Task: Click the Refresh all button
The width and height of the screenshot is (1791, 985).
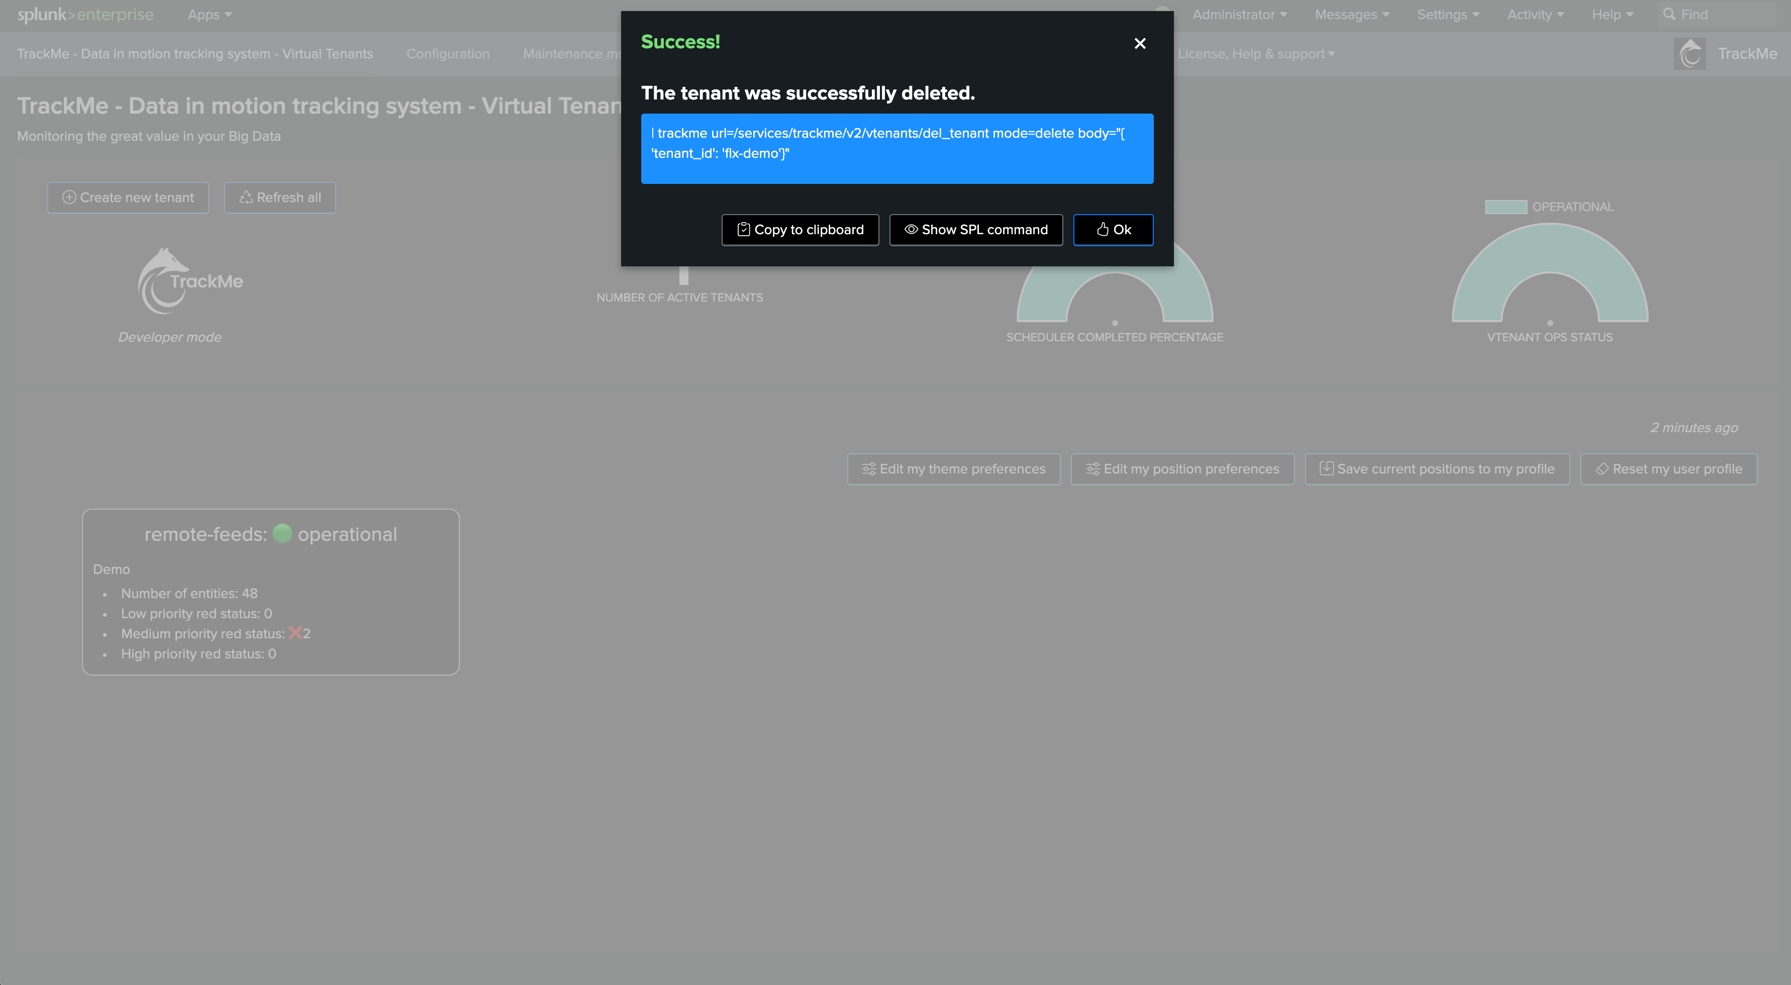Action: [279, 198]
